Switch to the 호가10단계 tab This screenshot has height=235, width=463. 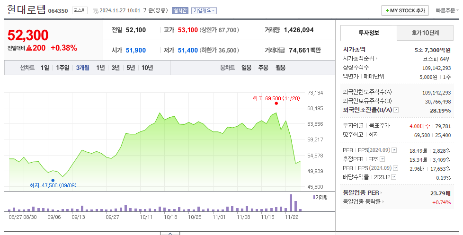(x=425, y=33)
